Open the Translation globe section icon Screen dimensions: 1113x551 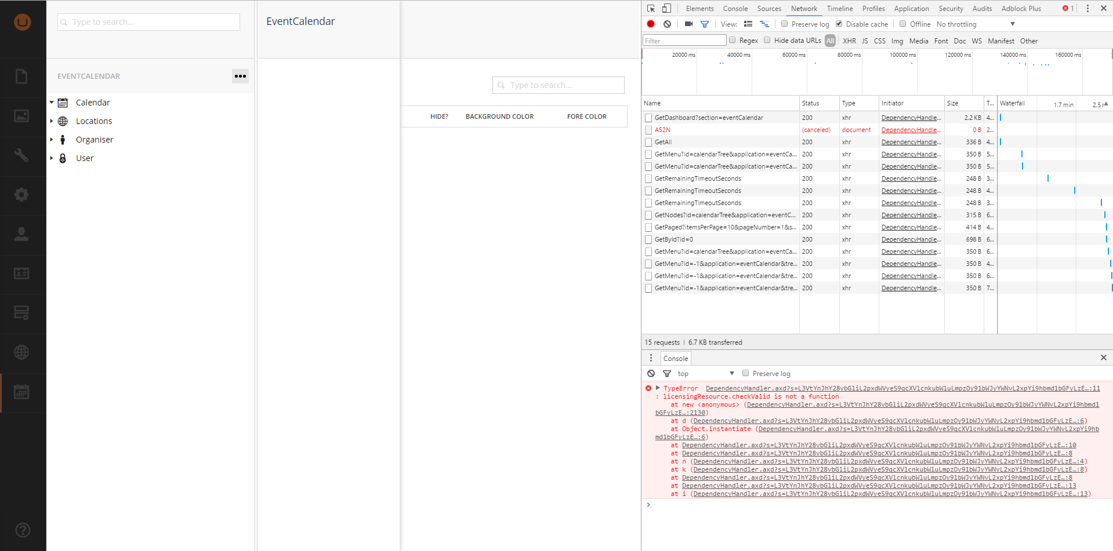point(21,352)
